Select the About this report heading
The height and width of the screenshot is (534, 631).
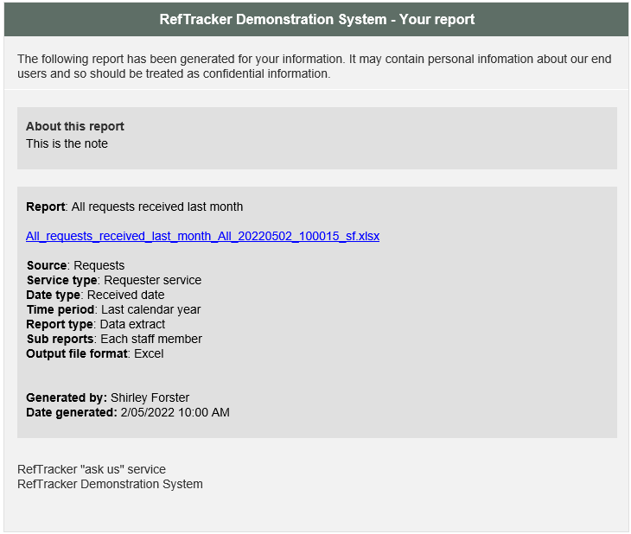(75, 126)
